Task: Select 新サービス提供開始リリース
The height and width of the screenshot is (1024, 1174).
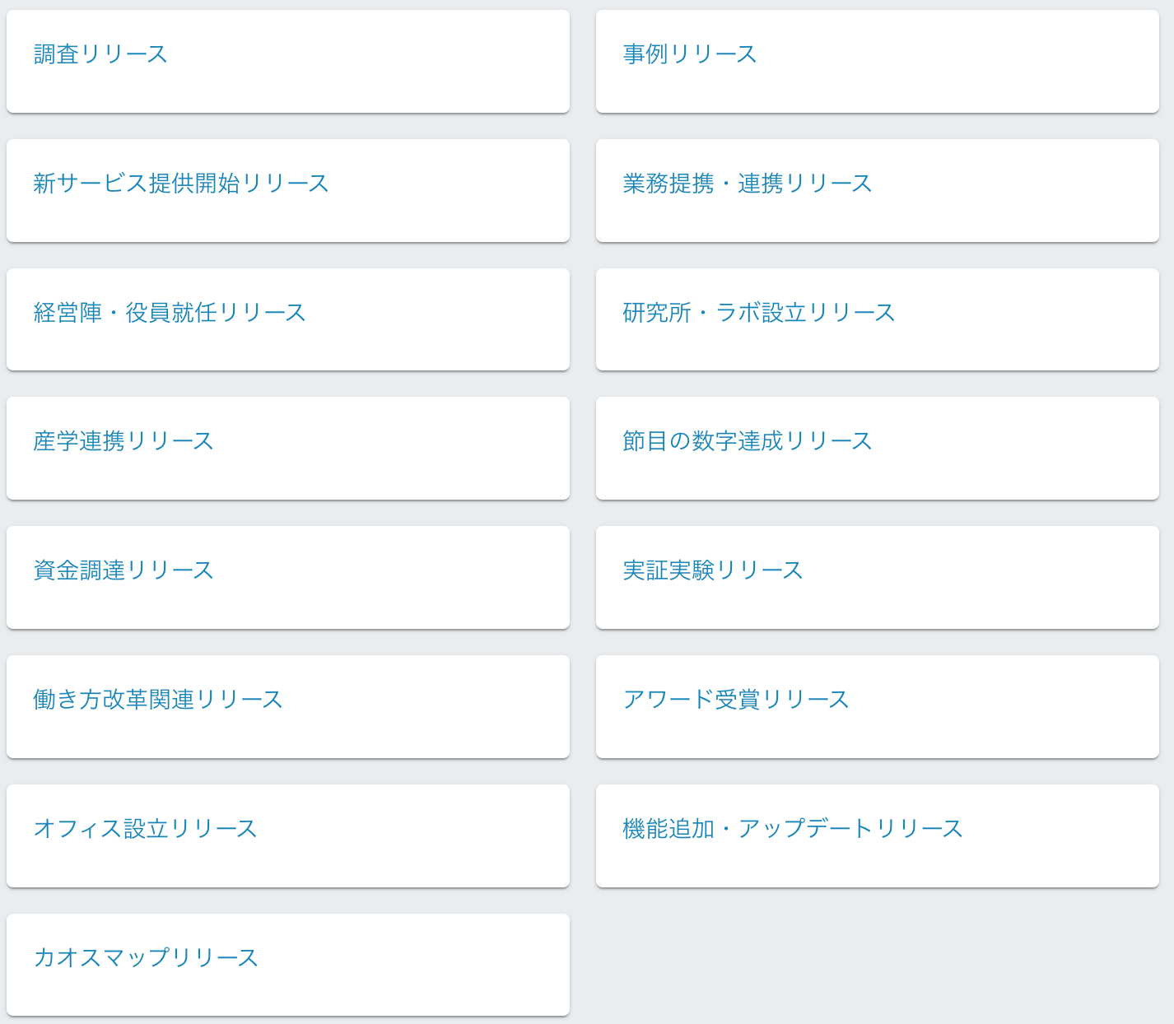Action: [180, 183]
